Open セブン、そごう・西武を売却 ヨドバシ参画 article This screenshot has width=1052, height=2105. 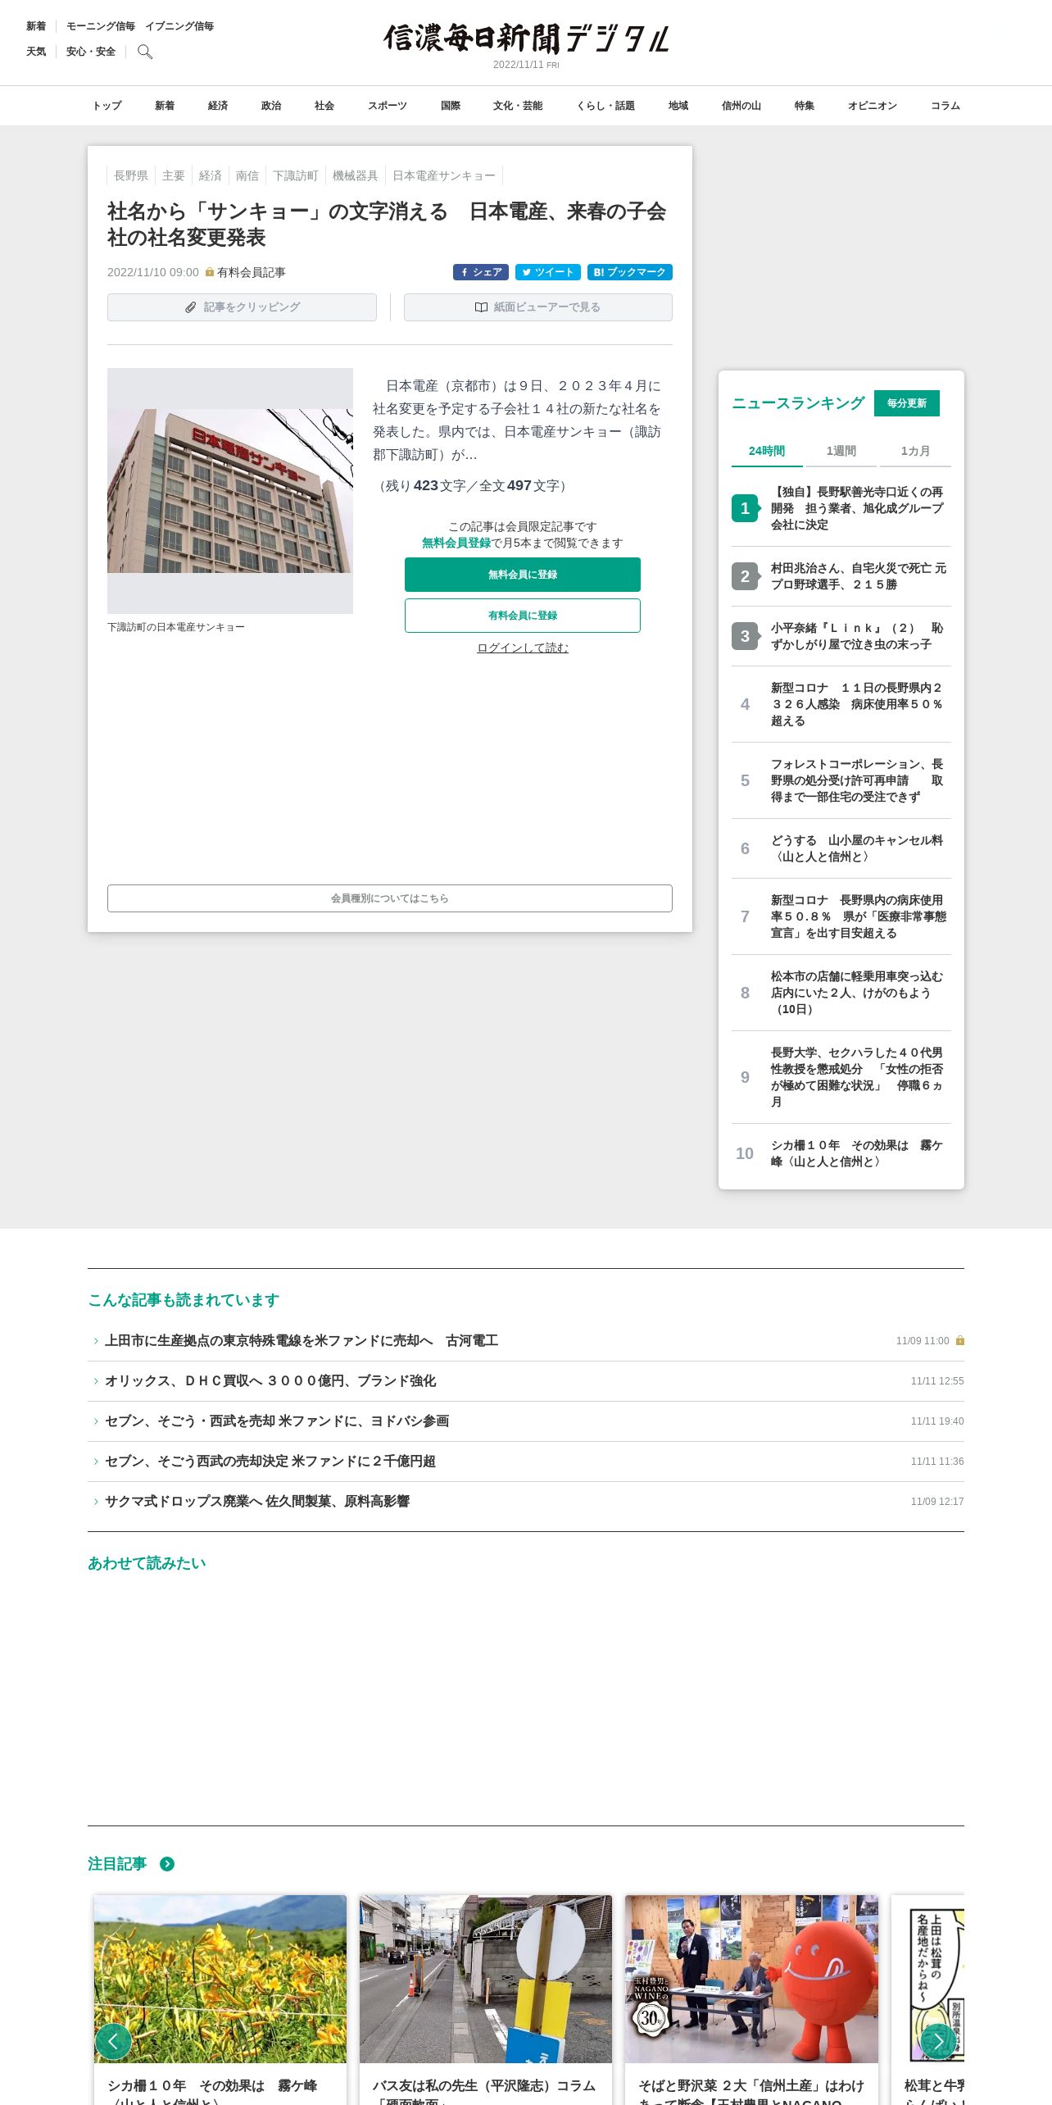click(277, 1421)
